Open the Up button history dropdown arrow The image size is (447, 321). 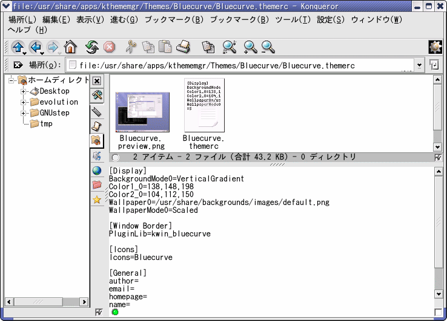point(25,53)
